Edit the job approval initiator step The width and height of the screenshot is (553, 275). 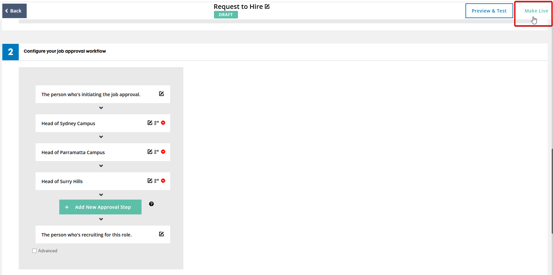tap(161, 94)
